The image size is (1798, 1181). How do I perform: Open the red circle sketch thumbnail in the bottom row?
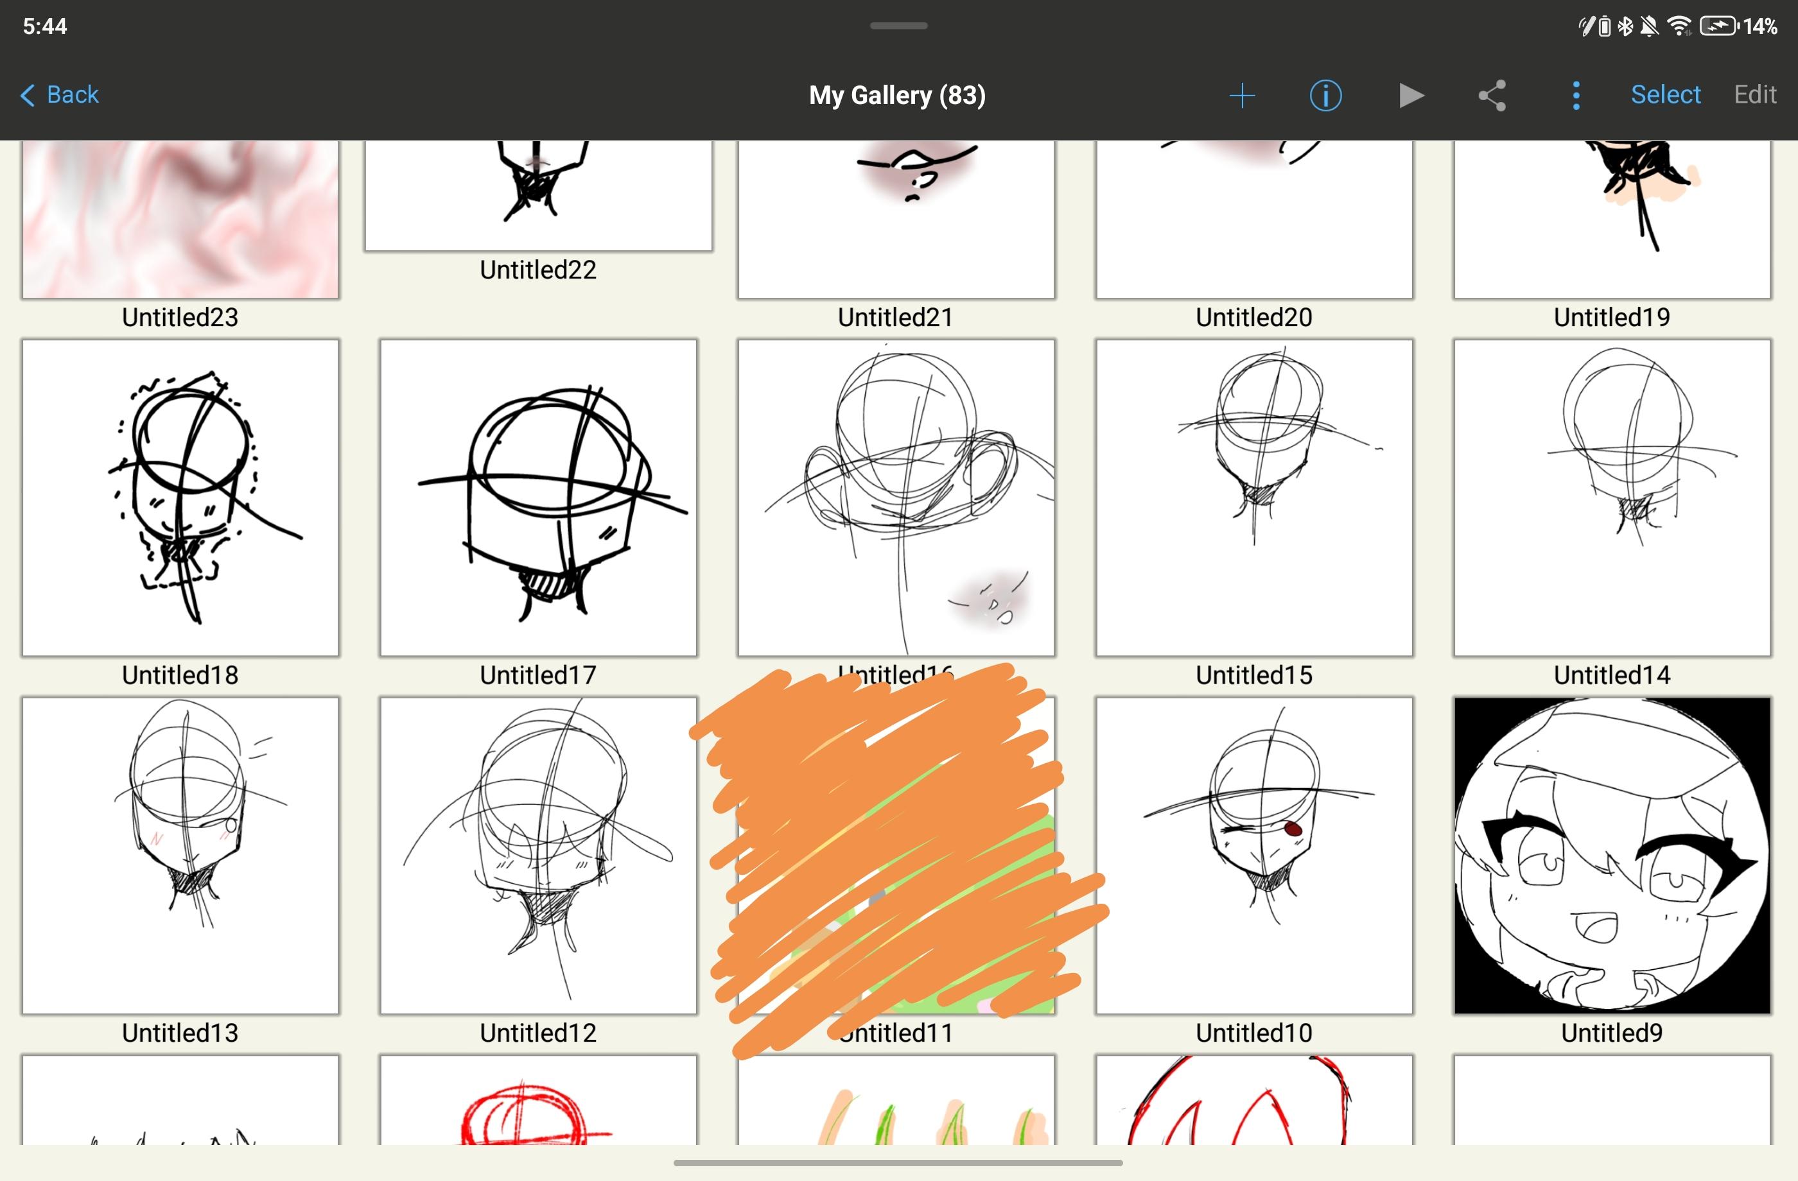539,1100
